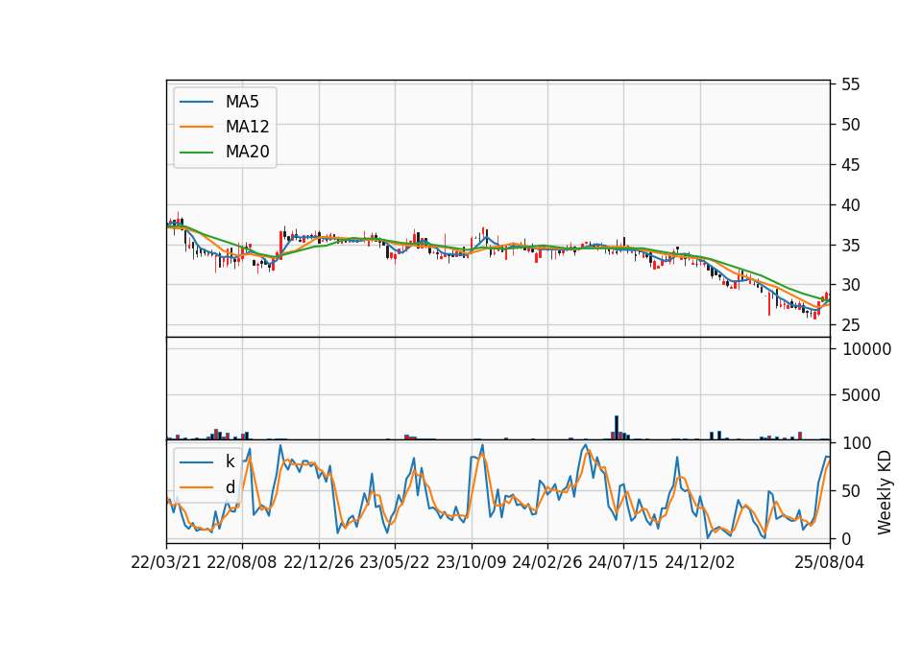This screenshot has width=922, height=662.
Task: Click the 24/12/02 date tick label
Action: (700, 563)
